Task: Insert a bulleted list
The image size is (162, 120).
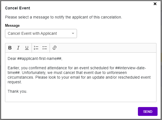Action: pos(45,48)
